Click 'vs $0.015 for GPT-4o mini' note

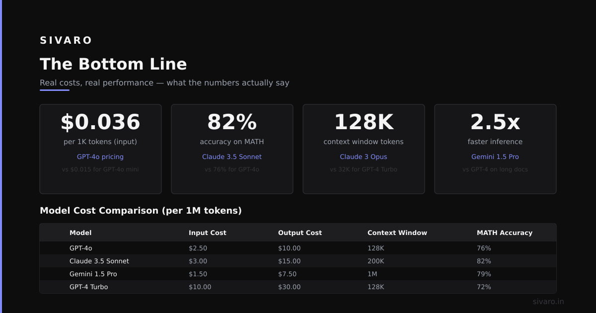100,169
